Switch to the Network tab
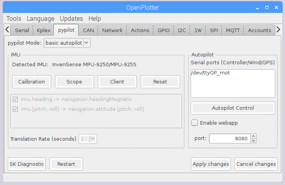This screenshot has width=285, height=185. click(x=112, y=30)
